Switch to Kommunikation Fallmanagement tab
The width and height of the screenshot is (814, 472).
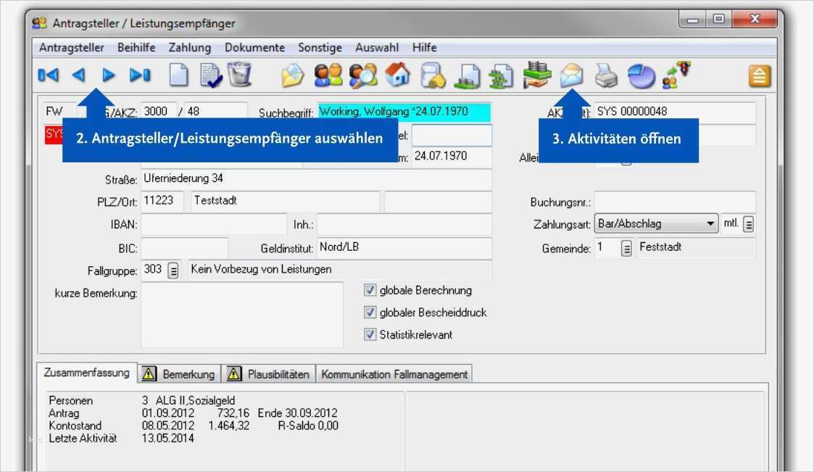click(394, 374)
